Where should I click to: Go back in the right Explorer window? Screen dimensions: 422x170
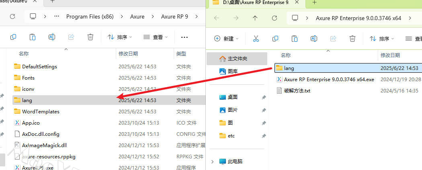click(x=216, y=18)
